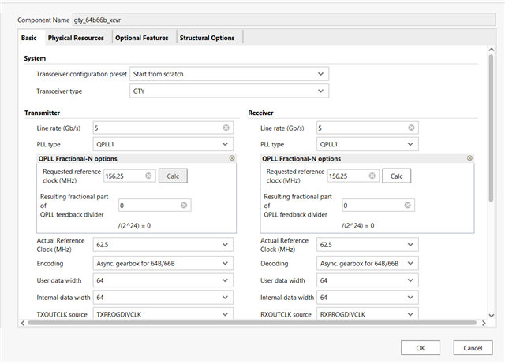This screenshot has width=505, height=363.
Task: Collapse Receiver QPLL Fractional-N options group
Action: (x=469, y=158)
